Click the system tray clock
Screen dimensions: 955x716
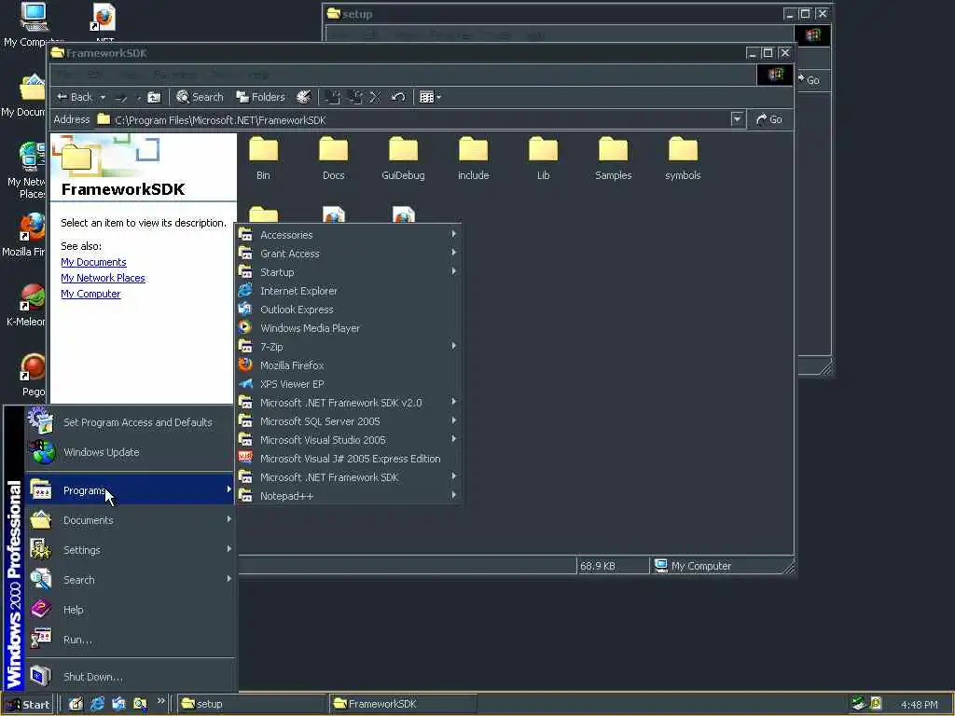point(919,705)
